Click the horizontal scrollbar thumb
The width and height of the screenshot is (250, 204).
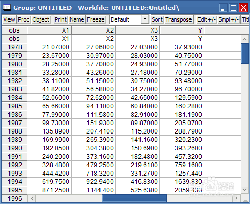point(134,198)
